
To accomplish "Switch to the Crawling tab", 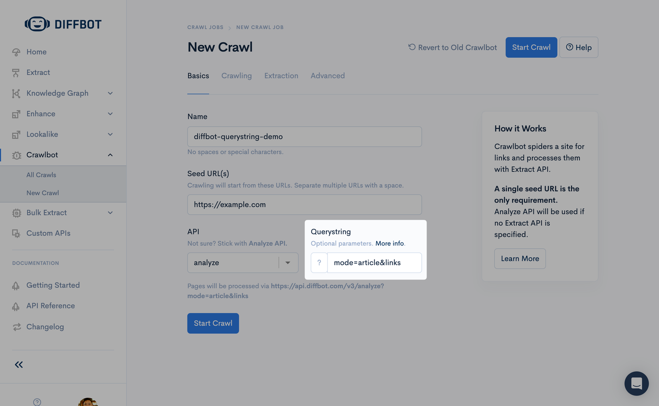I will coord(236,76).
